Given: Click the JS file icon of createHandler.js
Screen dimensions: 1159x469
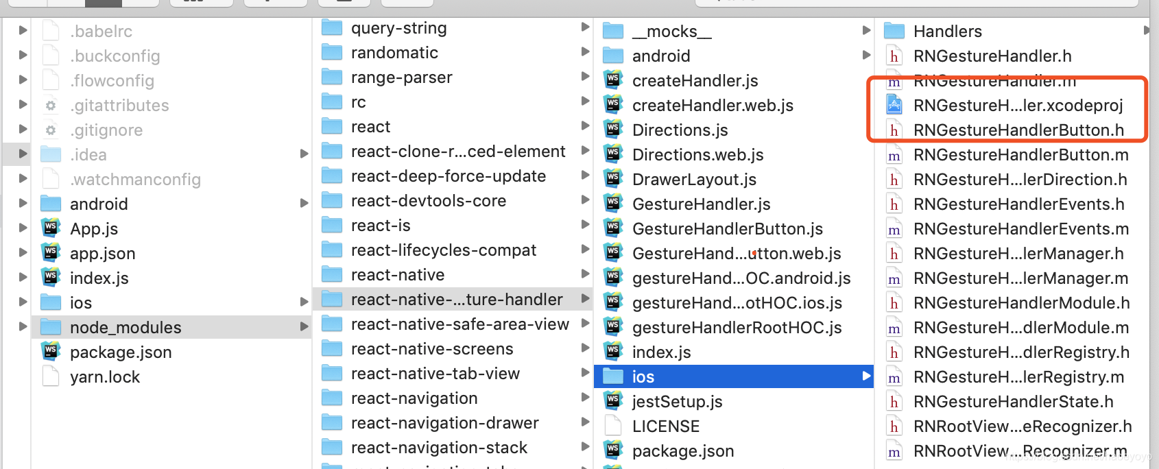Looking at the screenshot, I should 613,80.
